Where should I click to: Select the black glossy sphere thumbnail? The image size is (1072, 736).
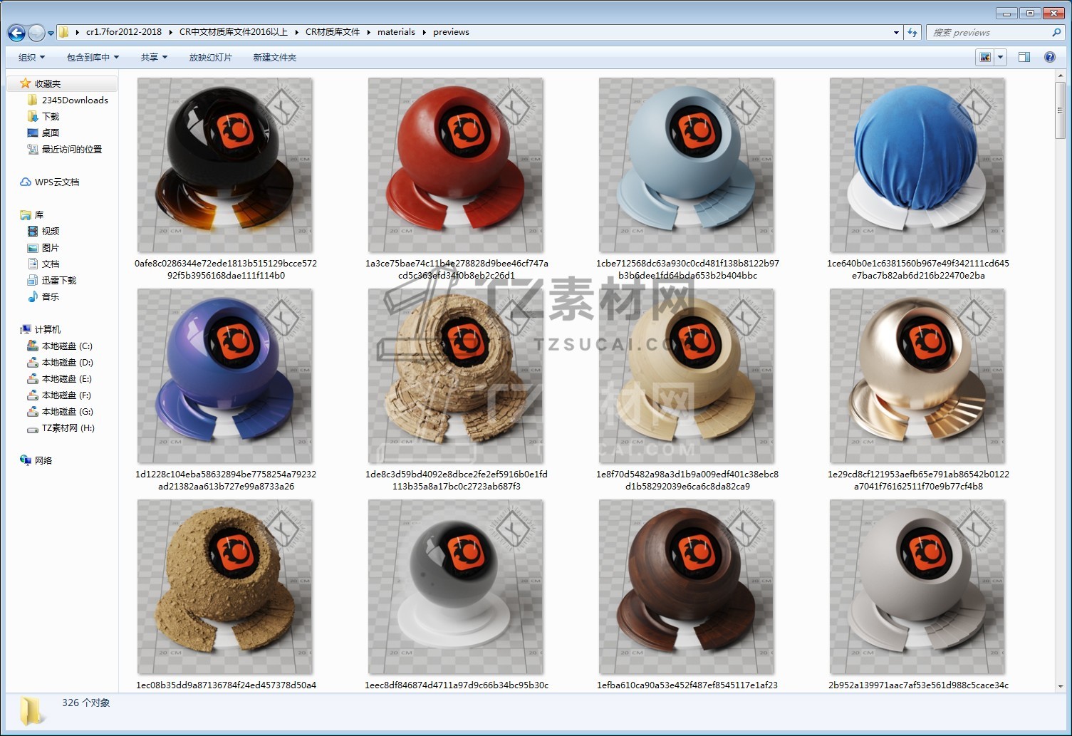pyautogui.click(x=224, y=165)
